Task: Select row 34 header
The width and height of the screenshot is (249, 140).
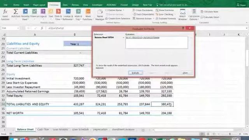Action: click(x=3, y=104)
